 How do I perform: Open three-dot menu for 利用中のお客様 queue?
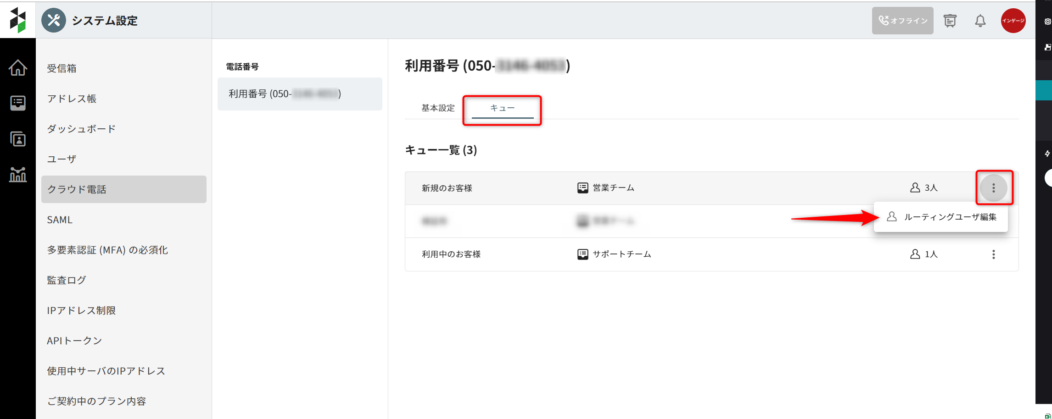tap(993, 254)
